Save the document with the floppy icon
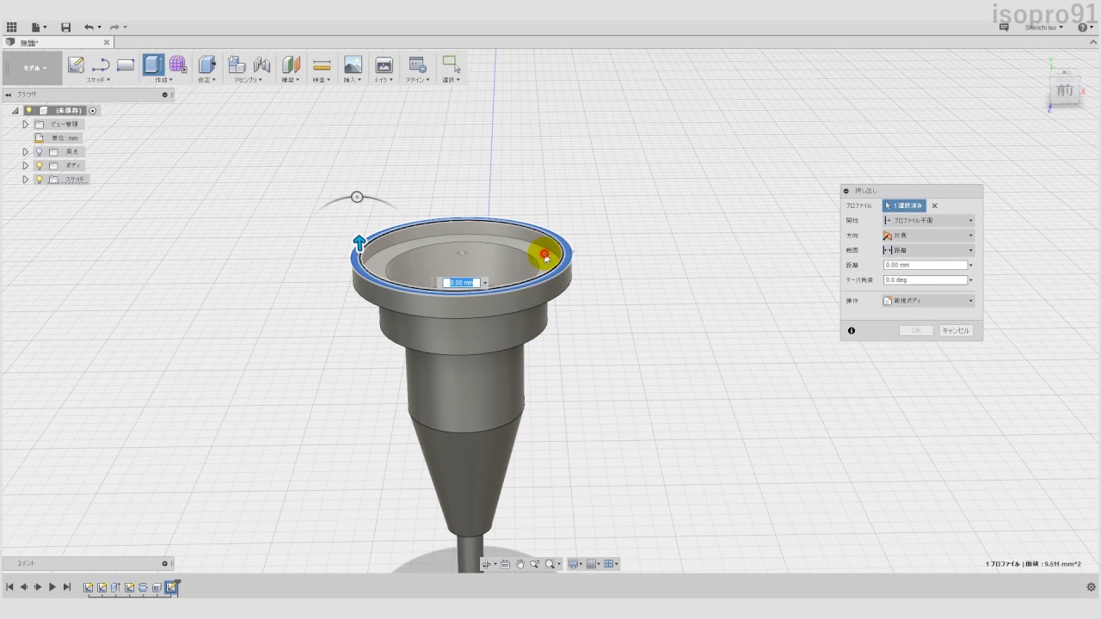Screen dimensions: 1101x619 (x=65, y=28)
